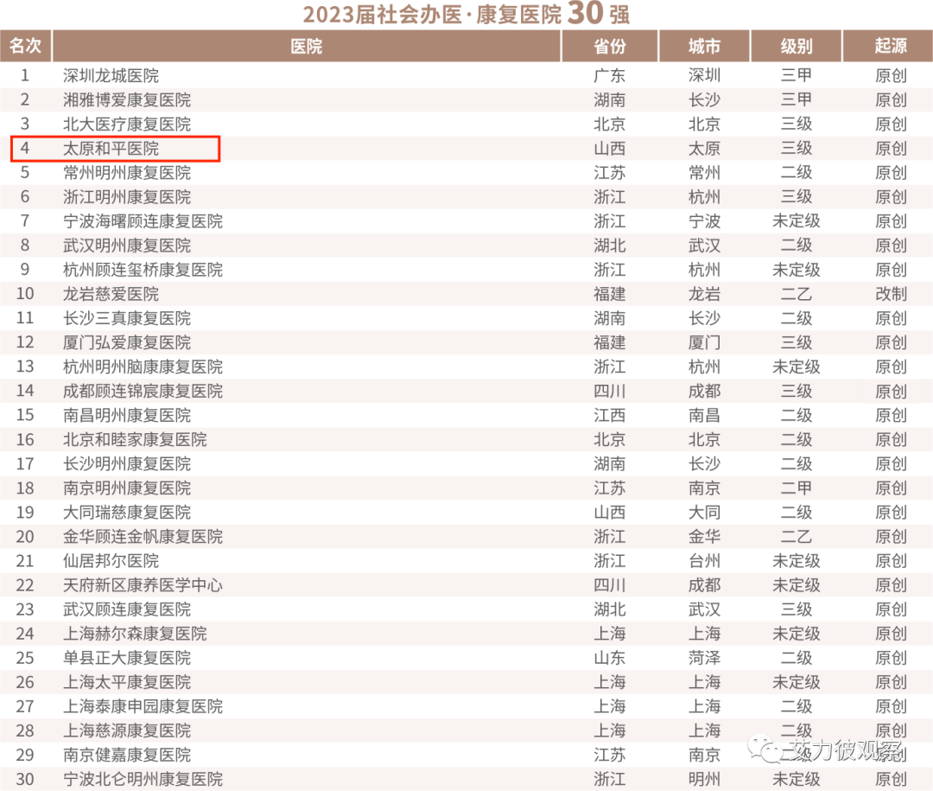Select city 宁波 in 宁波海曙顾连康复医院 row
Image resolution: width=933 pixels, height=791 pixels.
tap(705, 221)
